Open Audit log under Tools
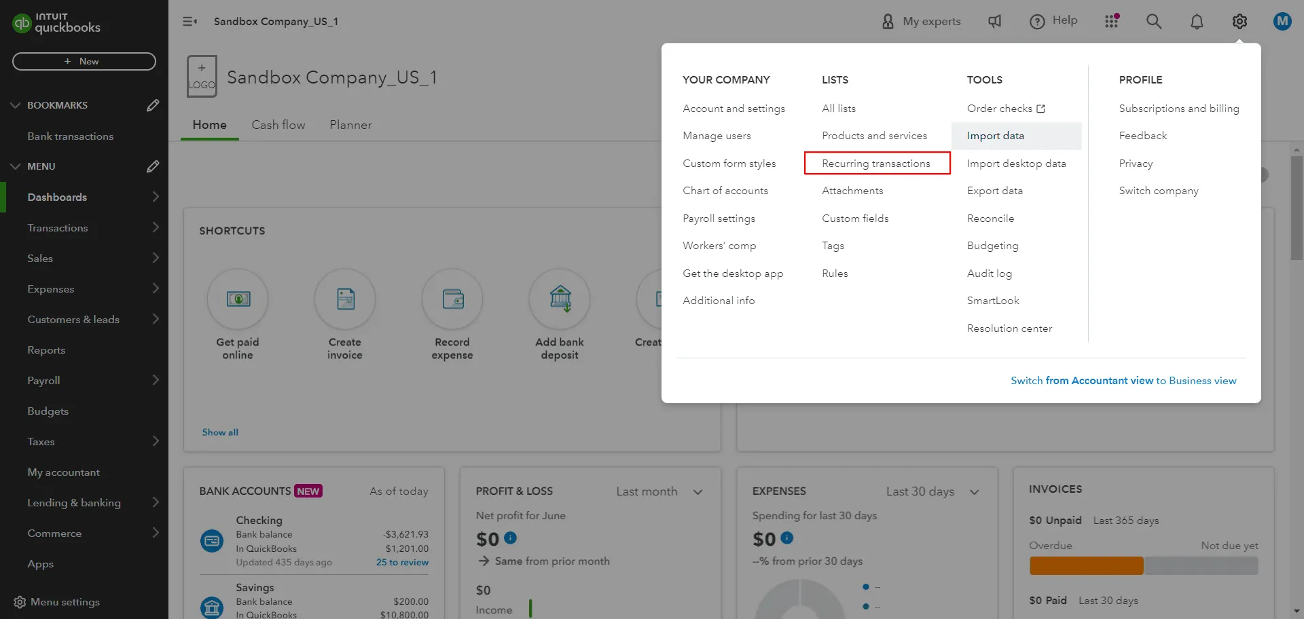The height and width of the screenshot is (619, 1304). (x=989, y=274)
